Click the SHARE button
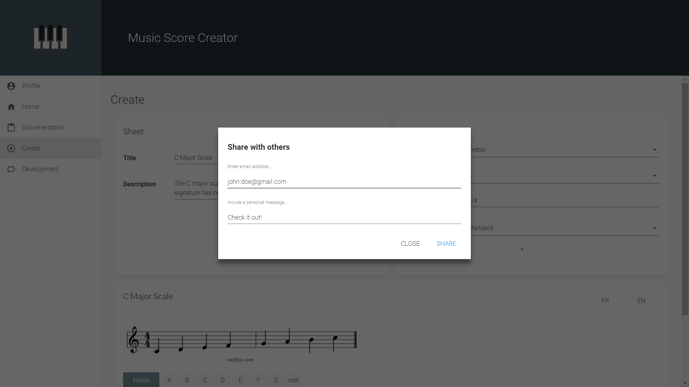Viewport: 689px width, 387px height. 446,243
